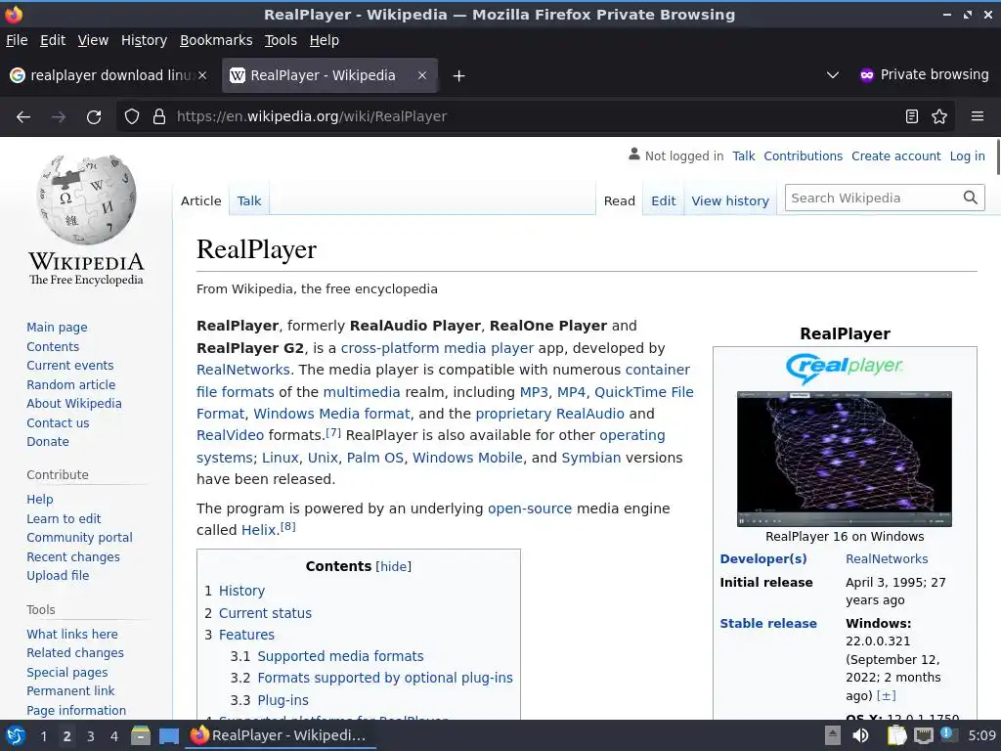Viewport: 1001px width, 751px height.
Task: Click the show desktop taskbar icon
Action: (x=169, y=736)
